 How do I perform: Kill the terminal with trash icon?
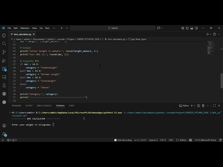pyautogui.click(x=203, y=105)
